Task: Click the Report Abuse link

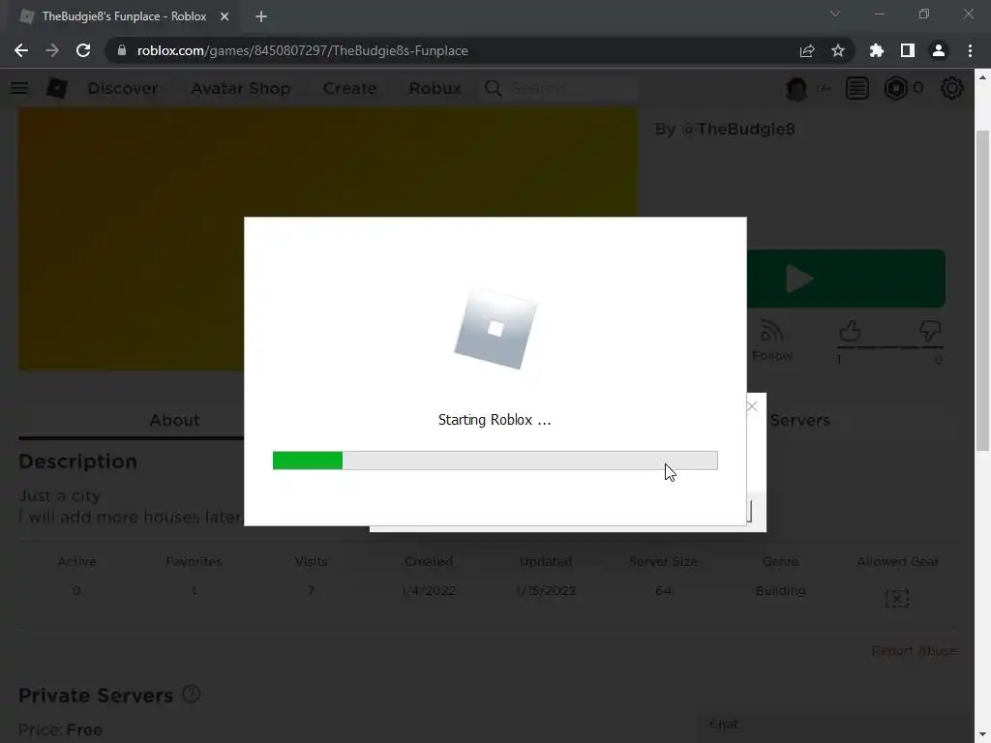Action: pos(914,651)
